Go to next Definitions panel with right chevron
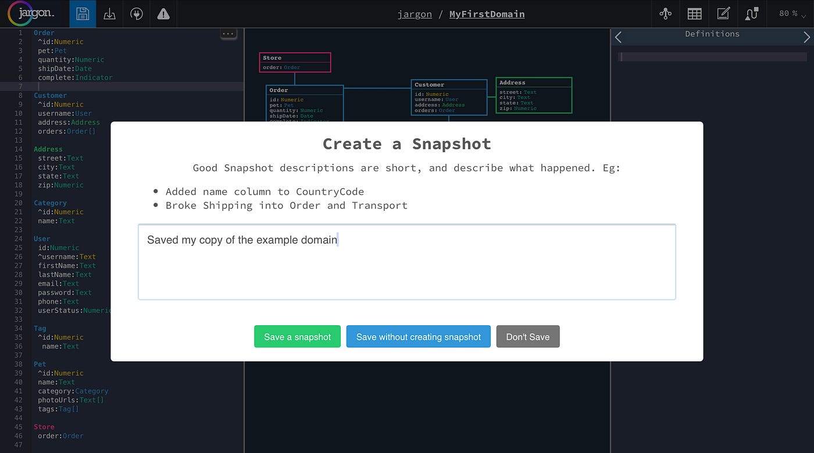Screen dimensions: 814x453 [806, 37]
